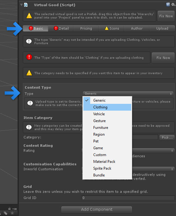This screenshot has height=216, width=176.
Task: Click the tag label icon at bottom
Action: tap(6, 213)
